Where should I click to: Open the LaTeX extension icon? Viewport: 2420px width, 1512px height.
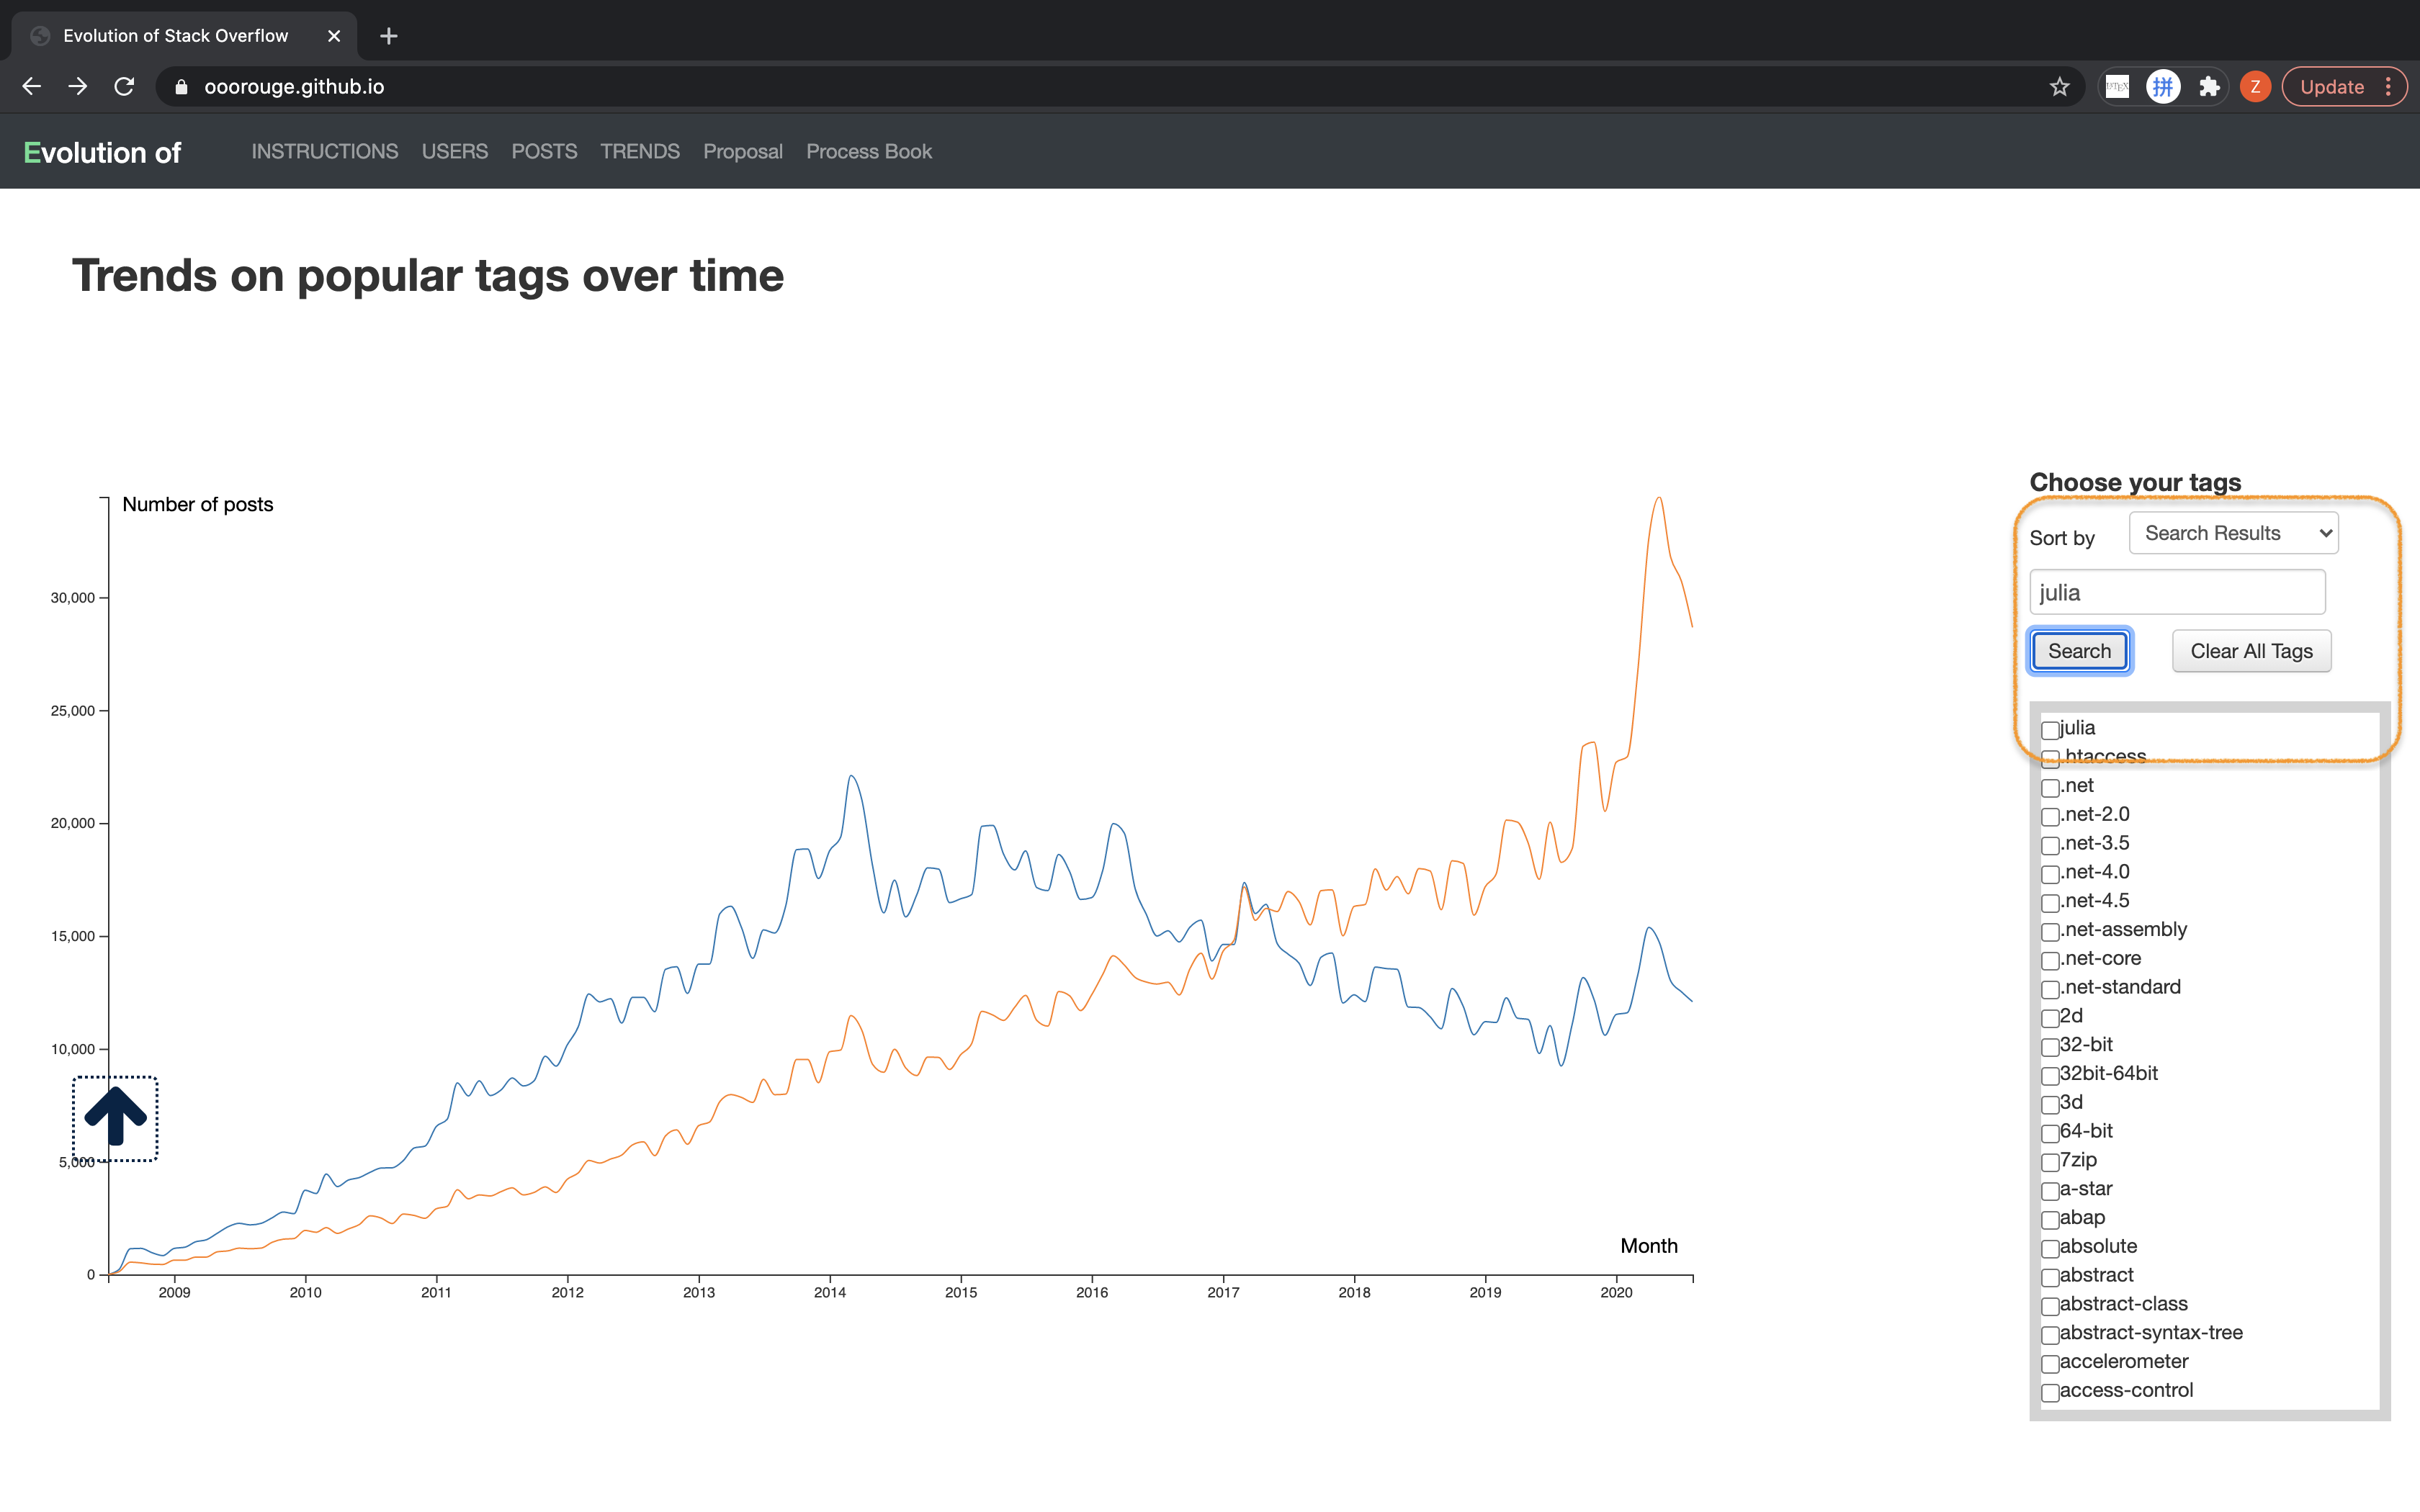pyautogui.click(x=2117, y=87)
